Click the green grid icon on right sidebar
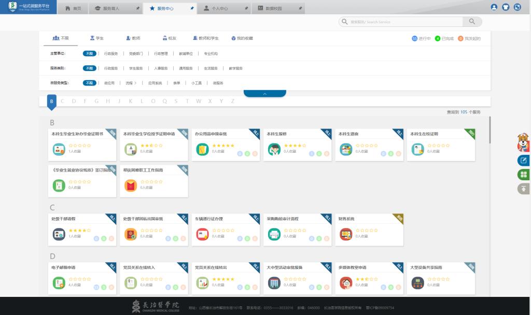The height and width of the screenshot is (315, 531). [x=523, y=175]
